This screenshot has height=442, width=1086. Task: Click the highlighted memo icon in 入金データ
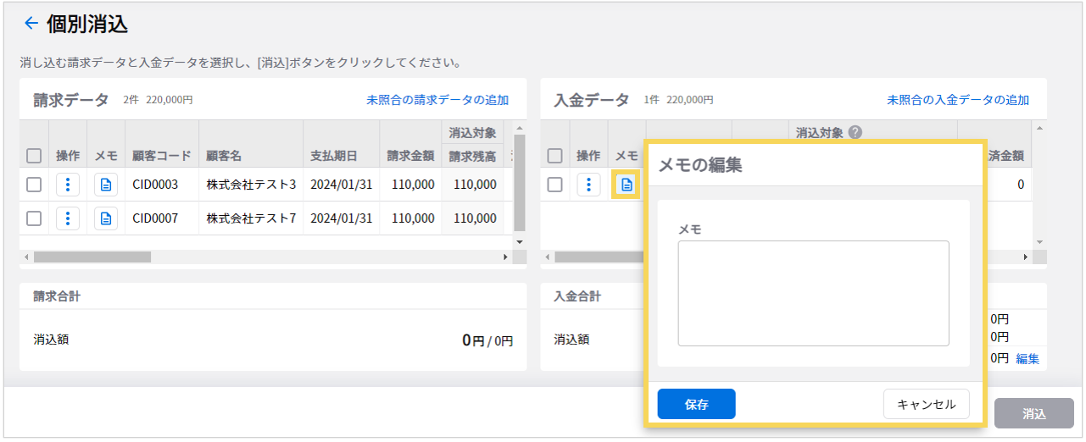click(626, 185)
